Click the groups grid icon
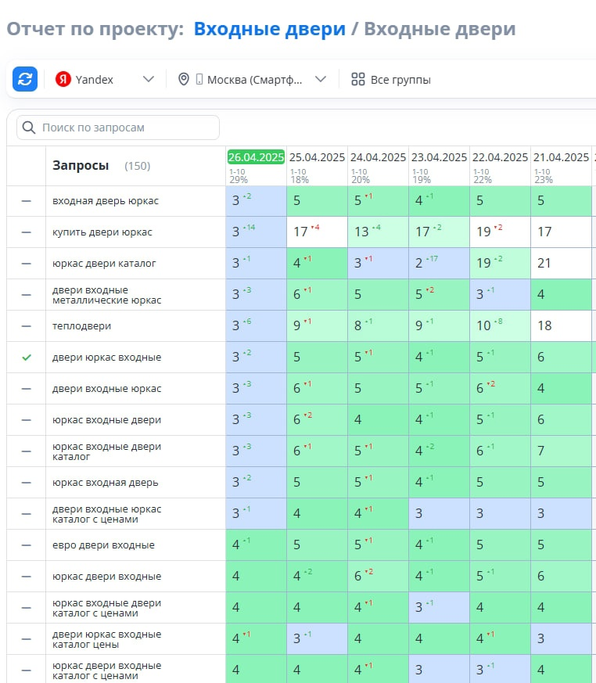 (x=358, y=79)
